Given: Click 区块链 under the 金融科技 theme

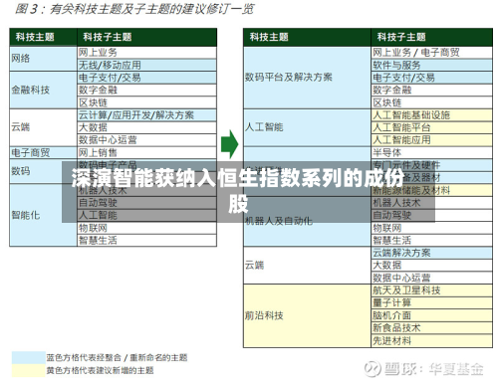Looking at the screenshot, I should click(x=146, y=102).
